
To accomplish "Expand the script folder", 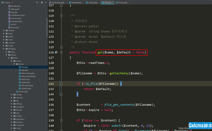I will (x=4, y=46).
